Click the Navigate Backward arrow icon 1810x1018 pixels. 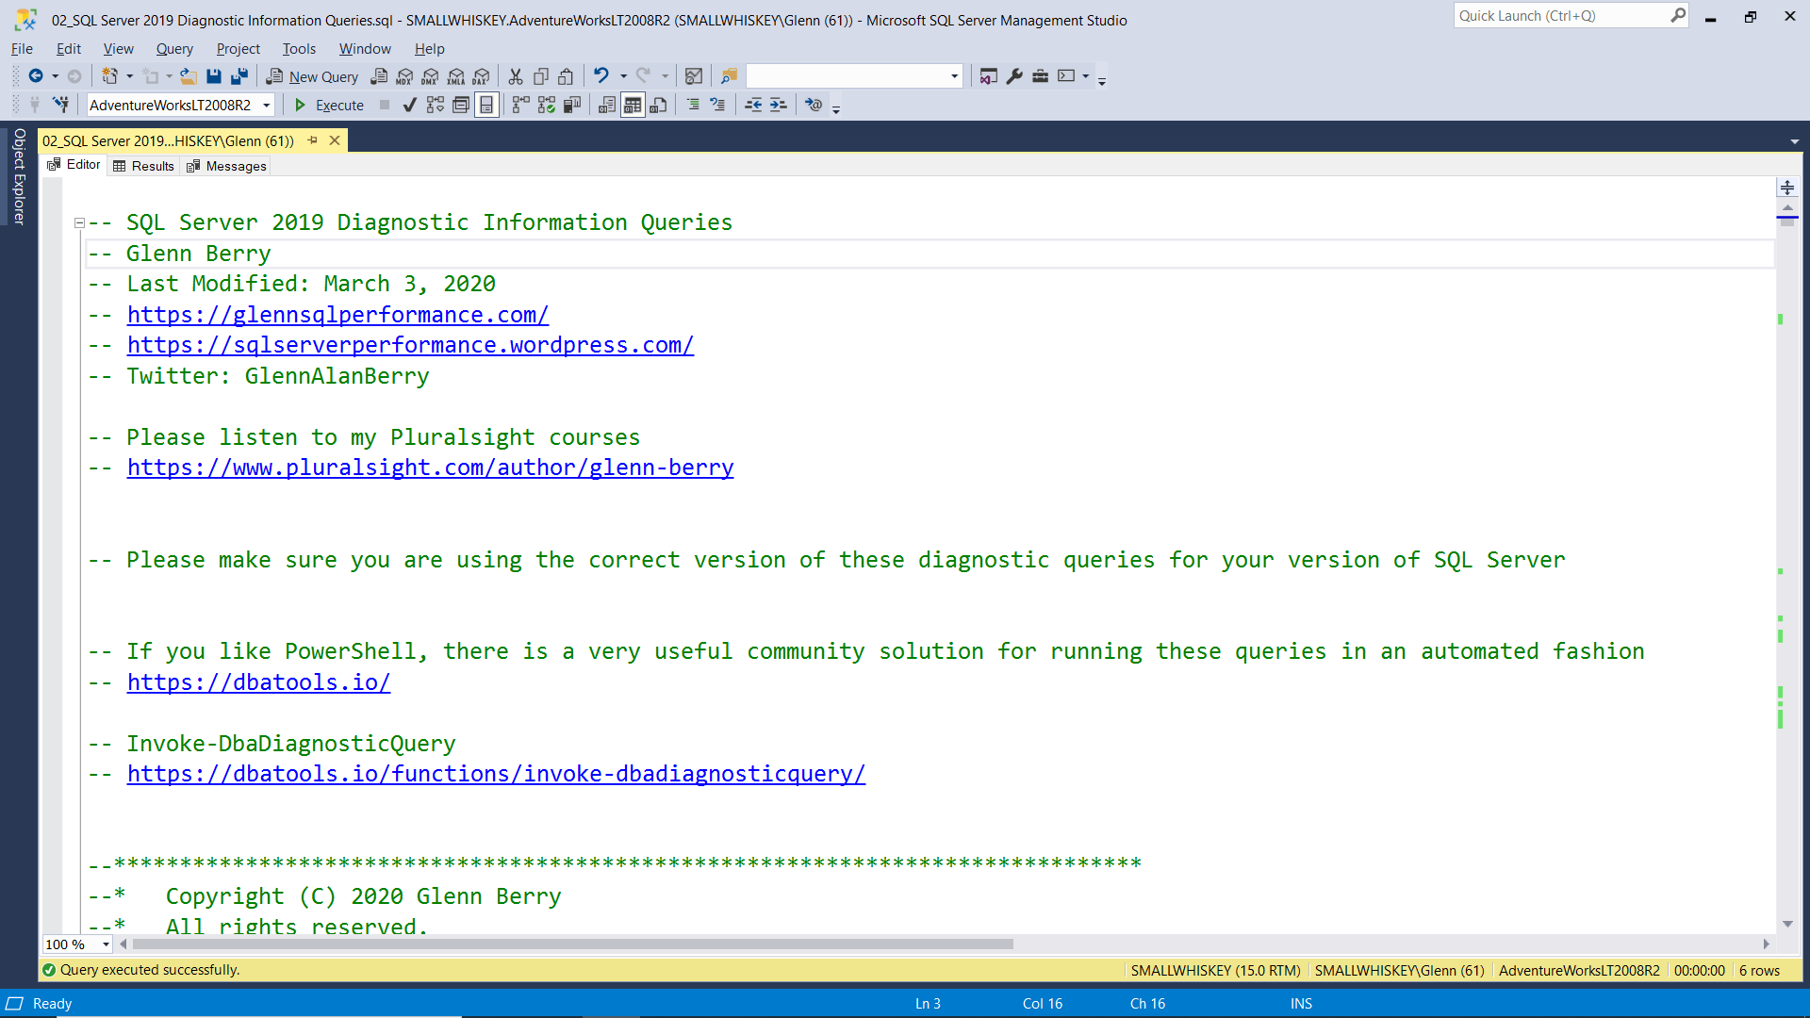(x=36, y=76)
